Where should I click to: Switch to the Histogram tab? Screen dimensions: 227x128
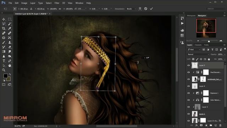pos(191,16)
